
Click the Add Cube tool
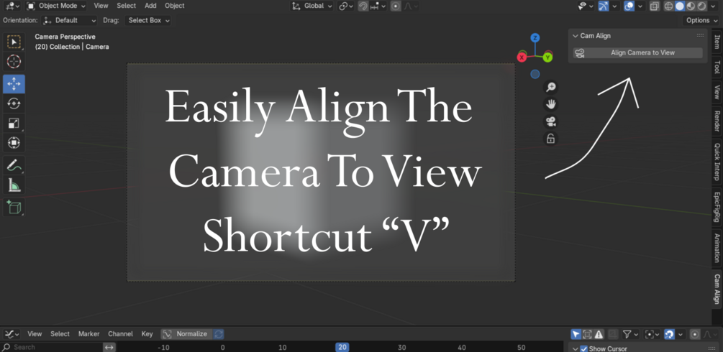point(14,208)
